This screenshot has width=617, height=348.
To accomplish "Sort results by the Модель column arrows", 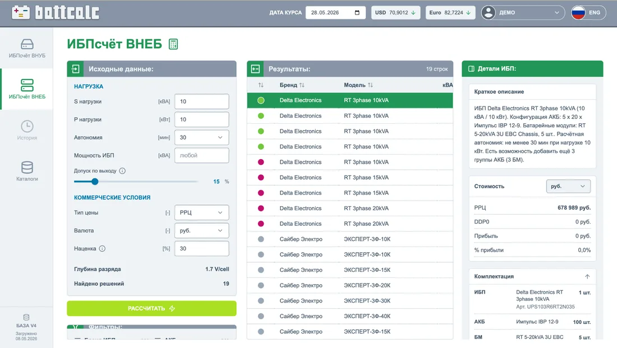I will coord(370,85).
